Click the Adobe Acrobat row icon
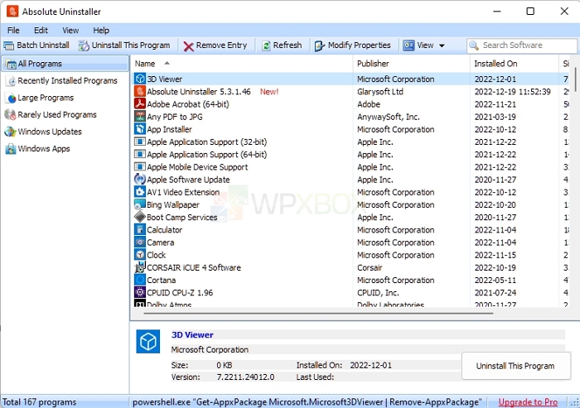 (140, 103)
